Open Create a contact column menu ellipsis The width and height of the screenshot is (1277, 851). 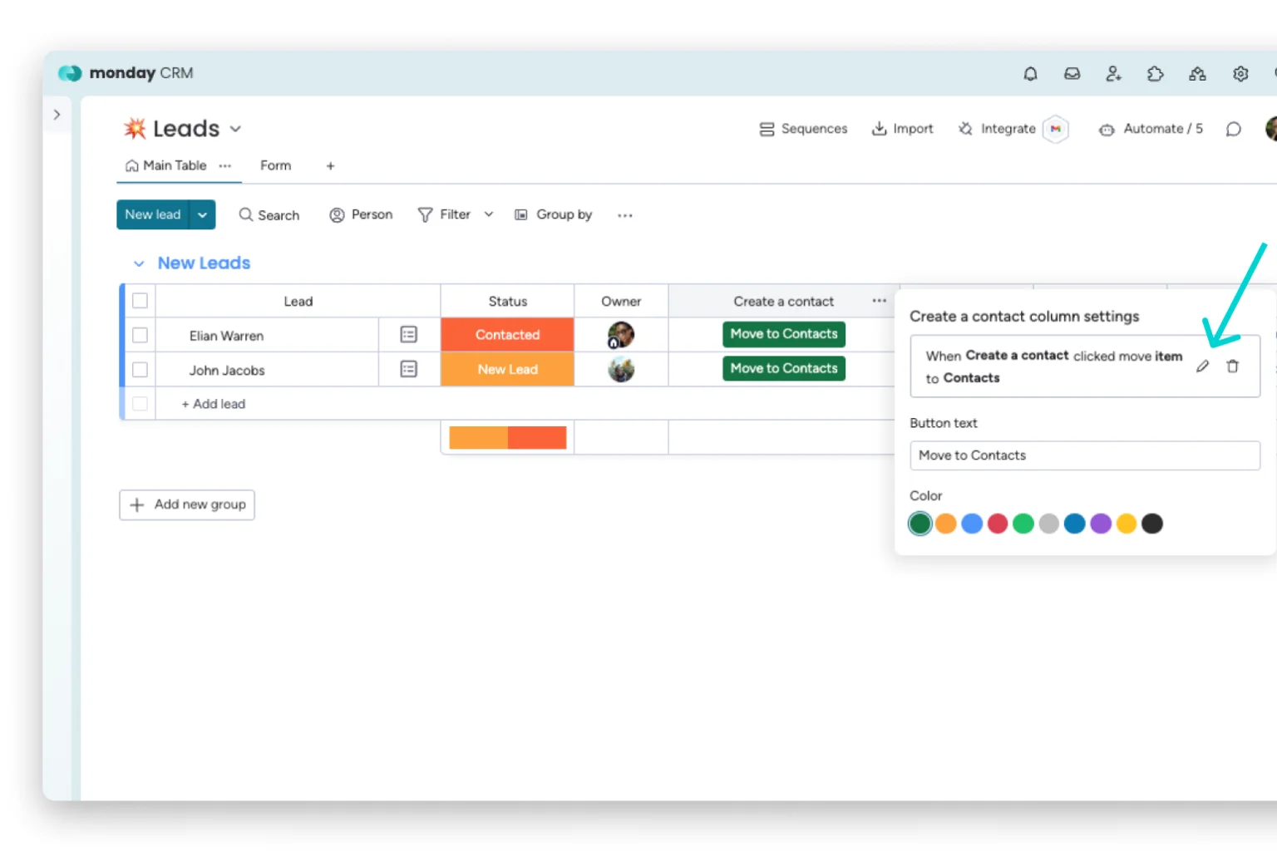click(879, 301)
